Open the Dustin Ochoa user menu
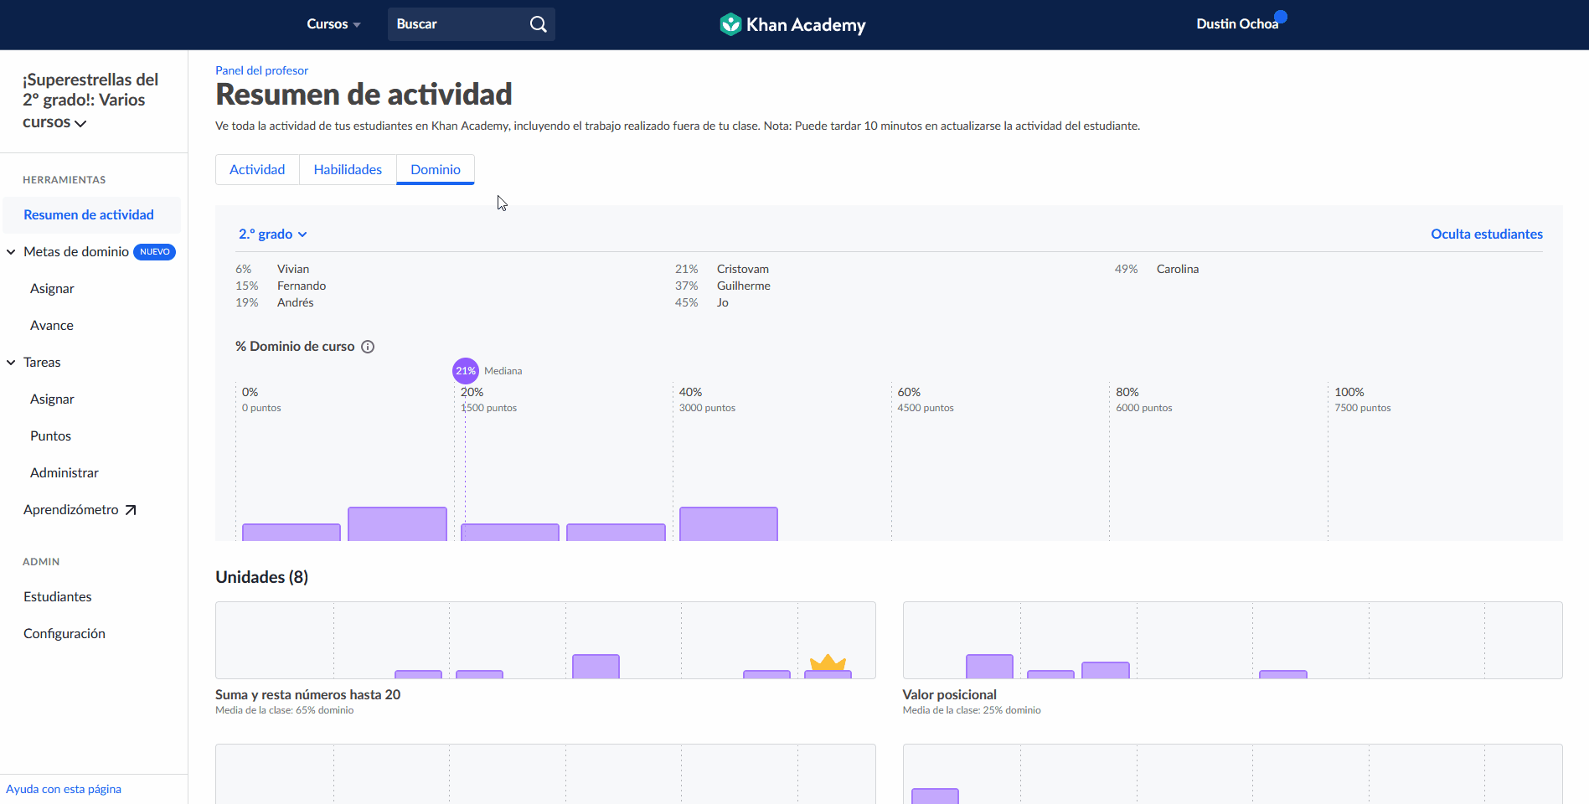 coord(1237,24)
